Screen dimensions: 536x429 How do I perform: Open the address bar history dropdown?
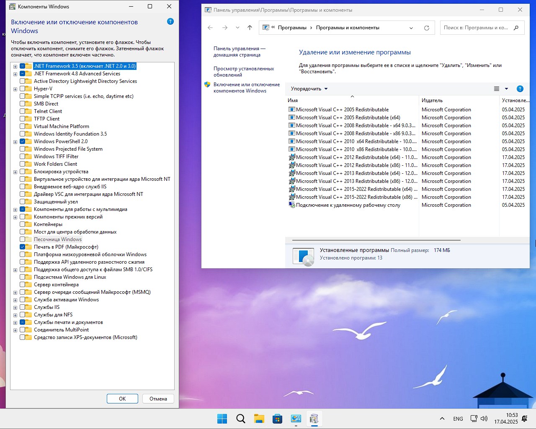pyautogui.click(x=411, y=28)
